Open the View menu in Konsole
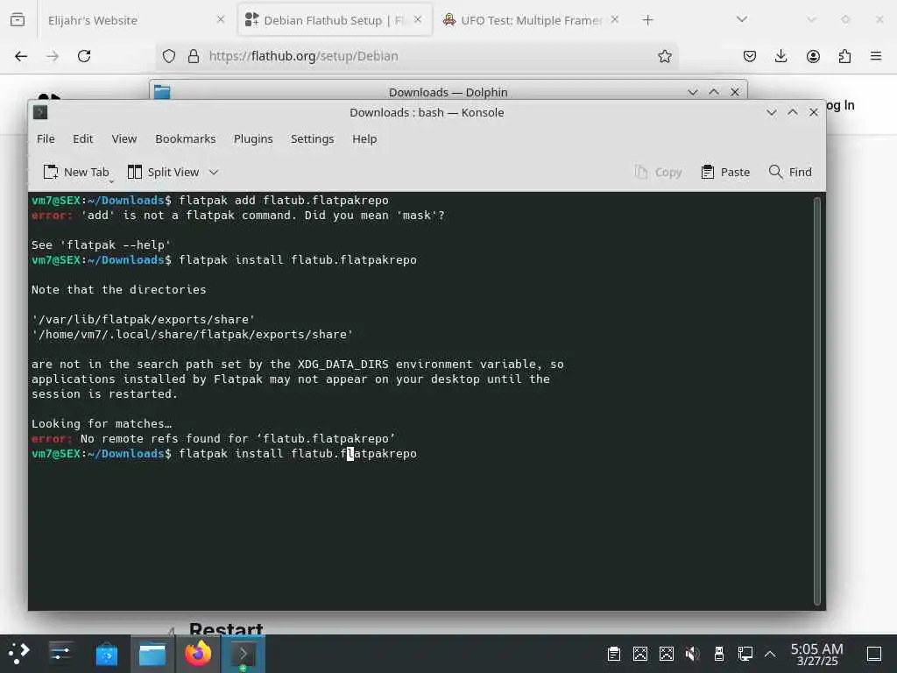This screenshot has width=897, height=673. 124,139
